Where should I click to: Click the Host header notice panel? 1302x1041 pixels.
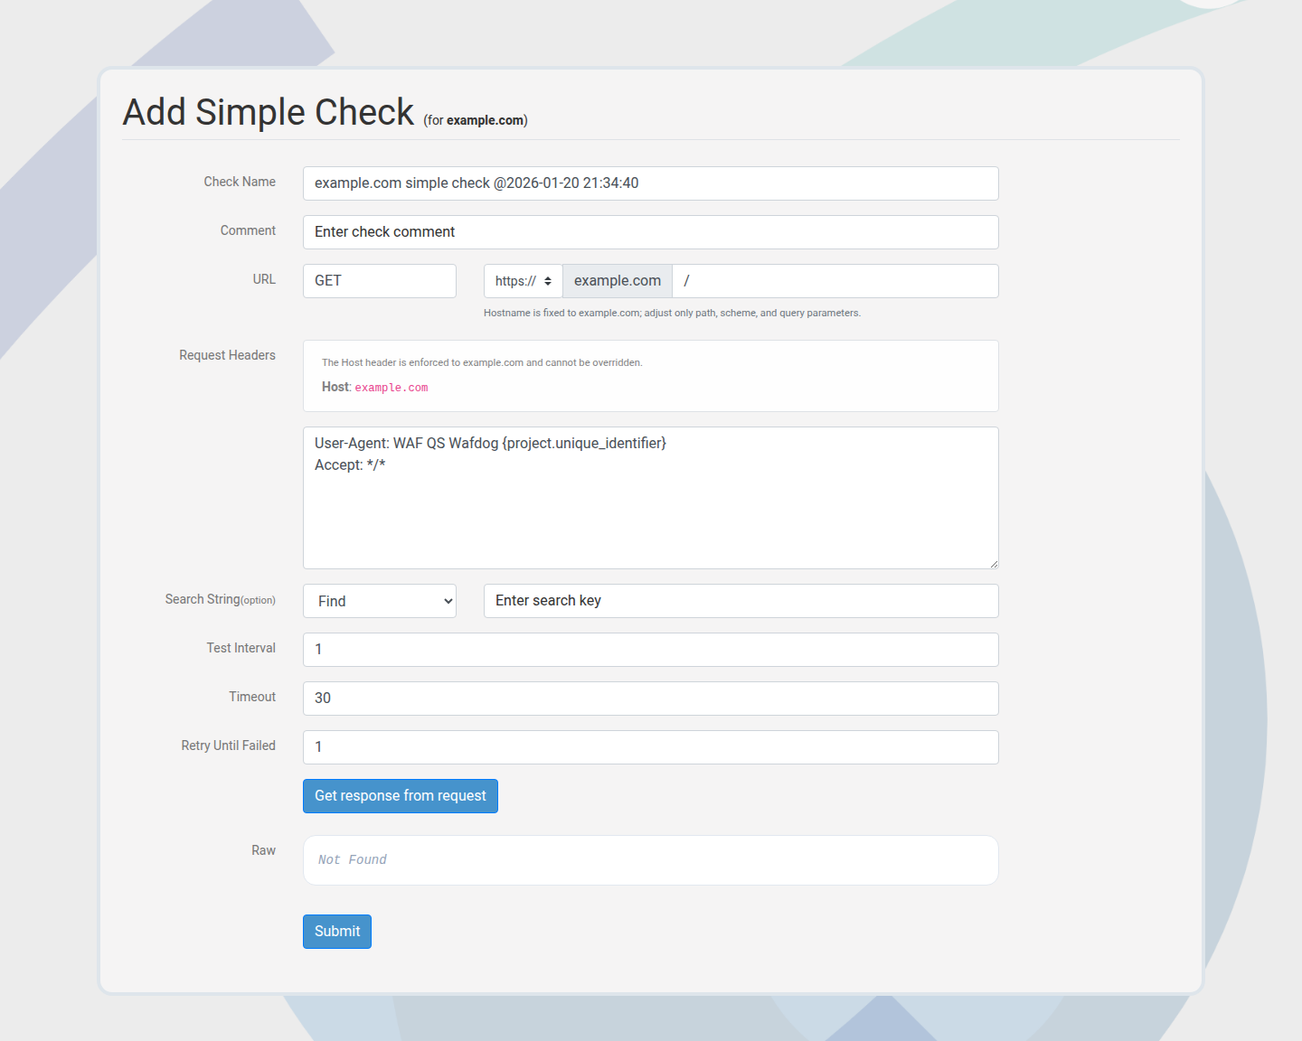pos(650,376)
